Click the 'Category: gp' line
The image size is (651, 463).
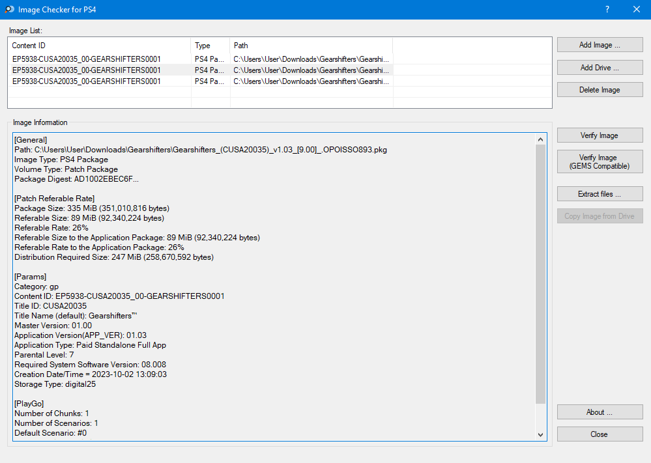(x=36, y=287)
